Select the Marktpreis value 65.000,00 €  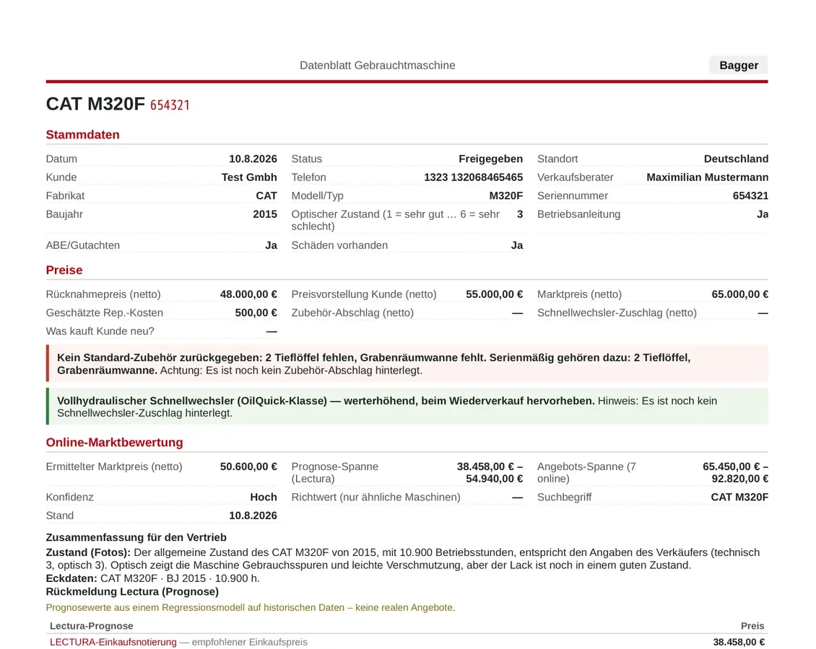click(x=740, y=295)
